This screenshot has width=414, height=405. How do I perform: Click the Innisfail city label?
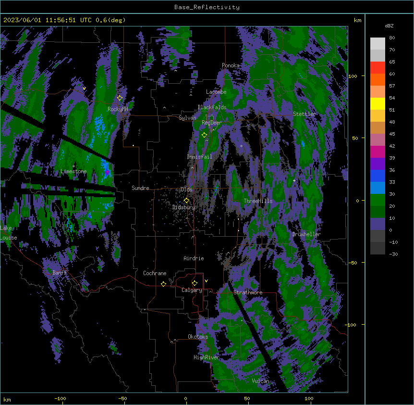point(199,157)
